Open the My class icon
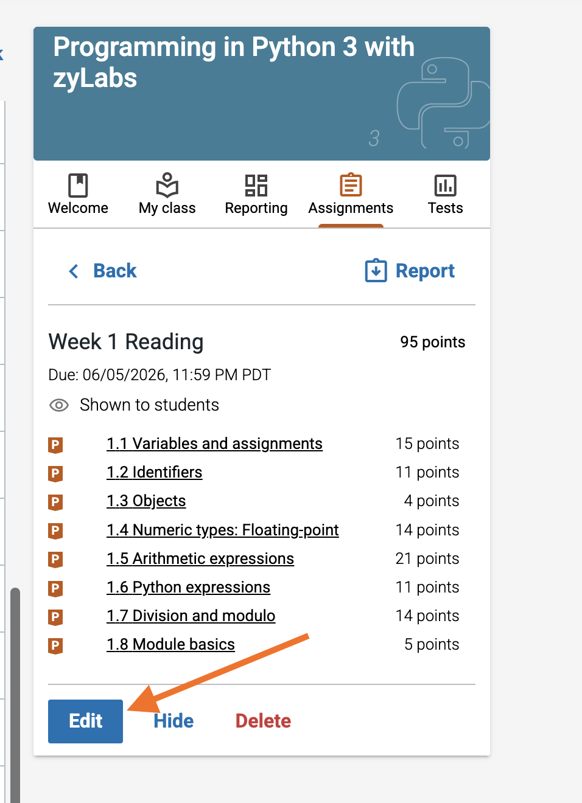 tap(167, 186)
